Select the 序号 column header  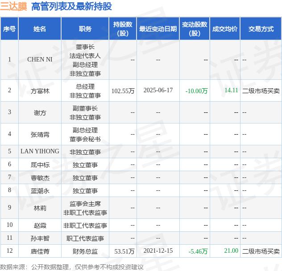coord(9,29)
